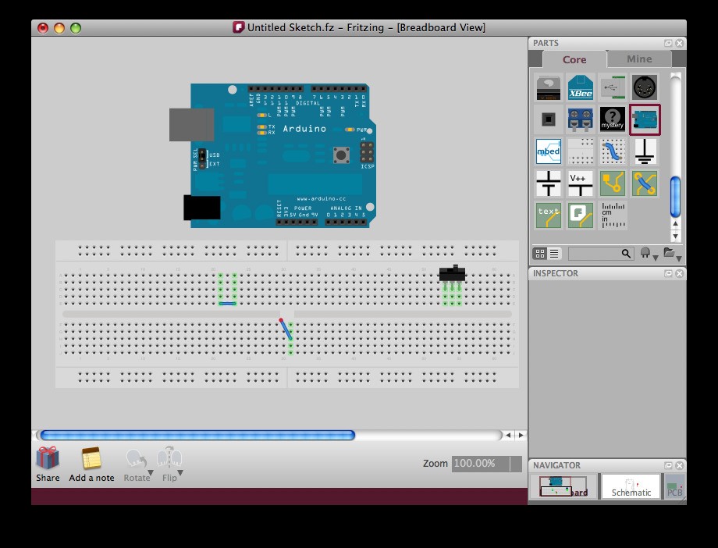Screen dimensions: 718x548
Task: Expand the parts bin folder menu
Action: pyautogui.click(x=671, y=254)
